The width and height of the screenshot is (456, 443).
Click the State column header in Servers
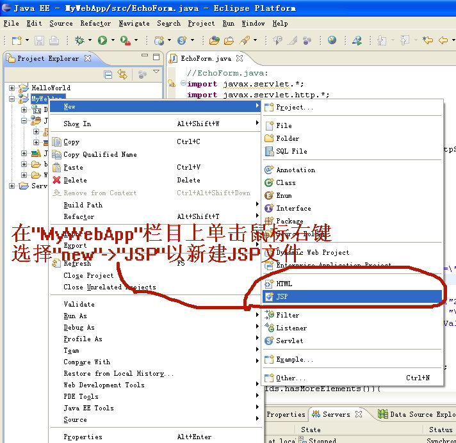point(311,430)
